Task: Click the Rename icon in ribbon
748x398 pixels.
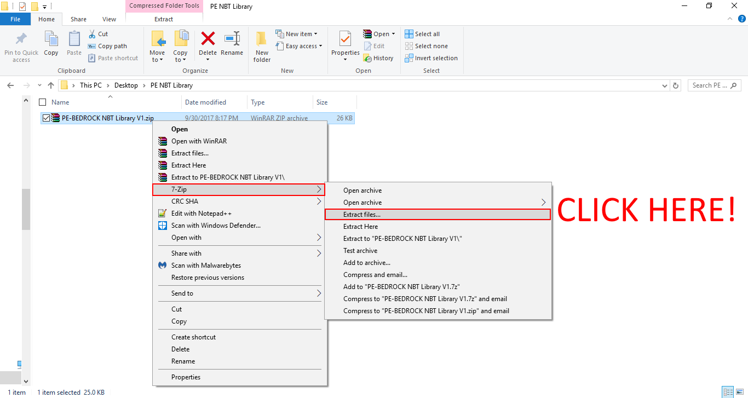Action: [x=232, y=38]
